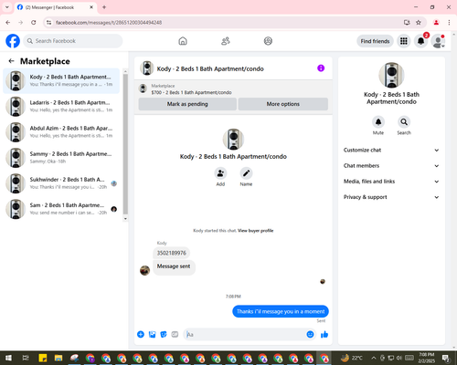Open the Friends icon in top navigation
The height and width of the screenshot is (365, 457).
(226, 41)
